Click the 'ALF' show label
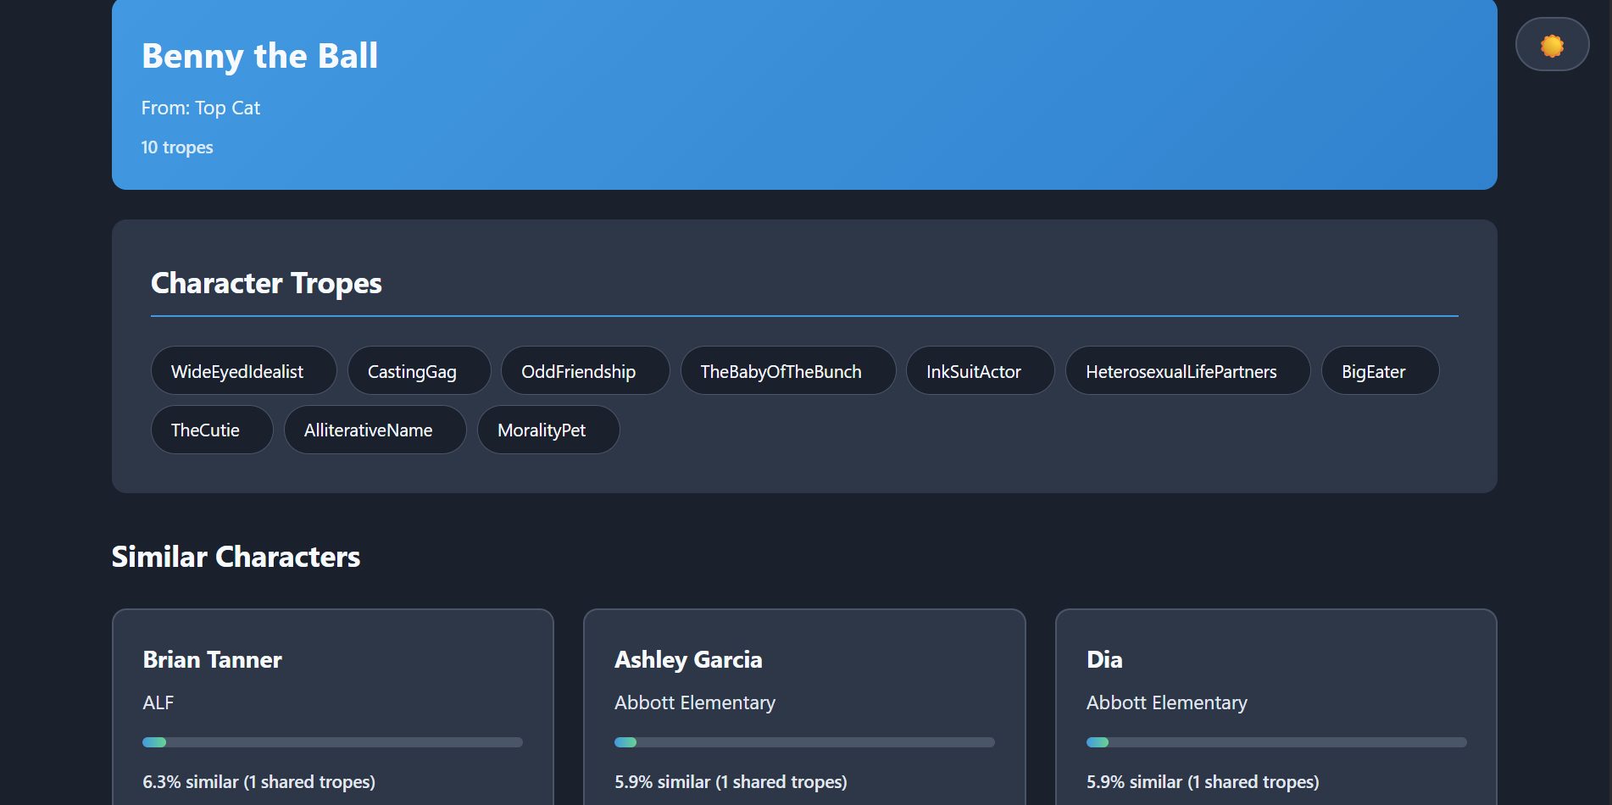 click(x=158, y=702)
